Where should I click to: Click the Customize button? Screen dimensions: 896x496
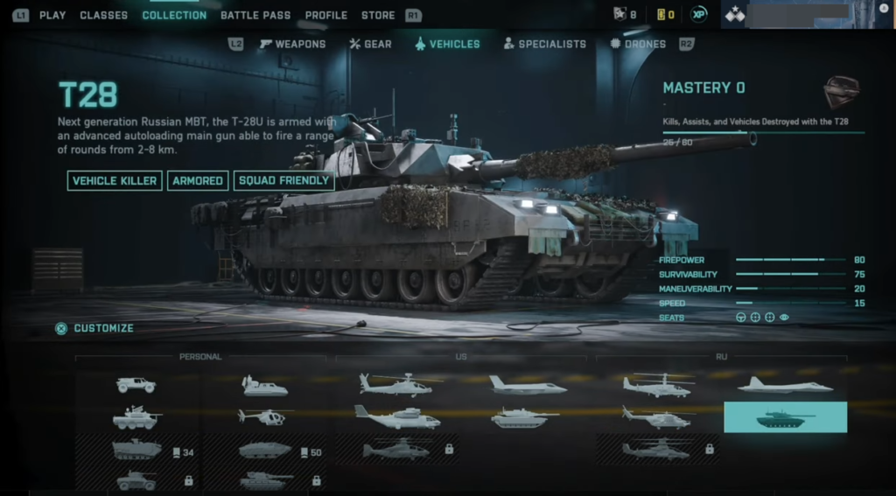[94, 329]
